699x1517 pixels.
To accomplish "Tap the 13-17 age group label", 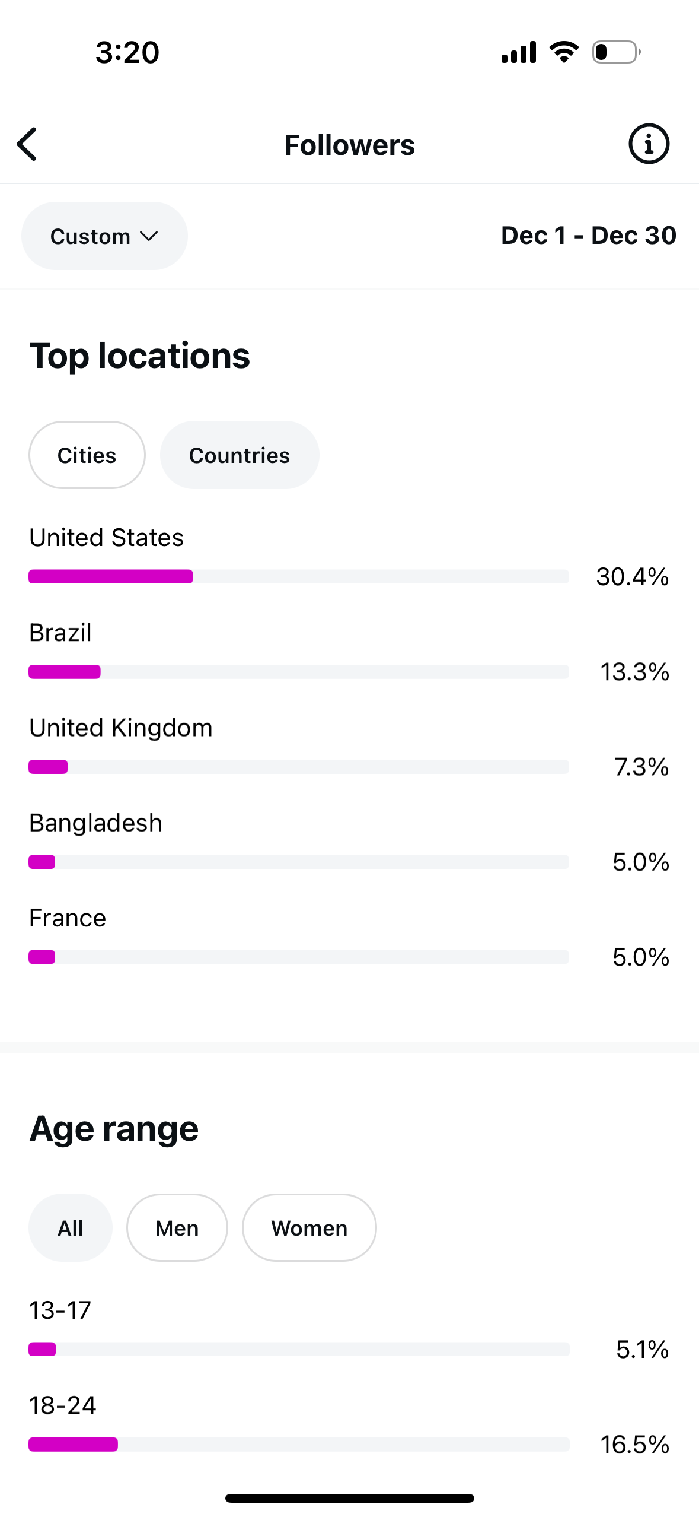I will (x=60, y=1310).
